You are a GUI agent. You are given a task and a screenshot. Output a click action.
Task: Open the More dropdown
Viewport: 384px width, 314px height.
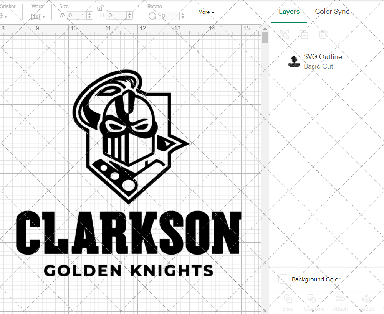(206, 12)
